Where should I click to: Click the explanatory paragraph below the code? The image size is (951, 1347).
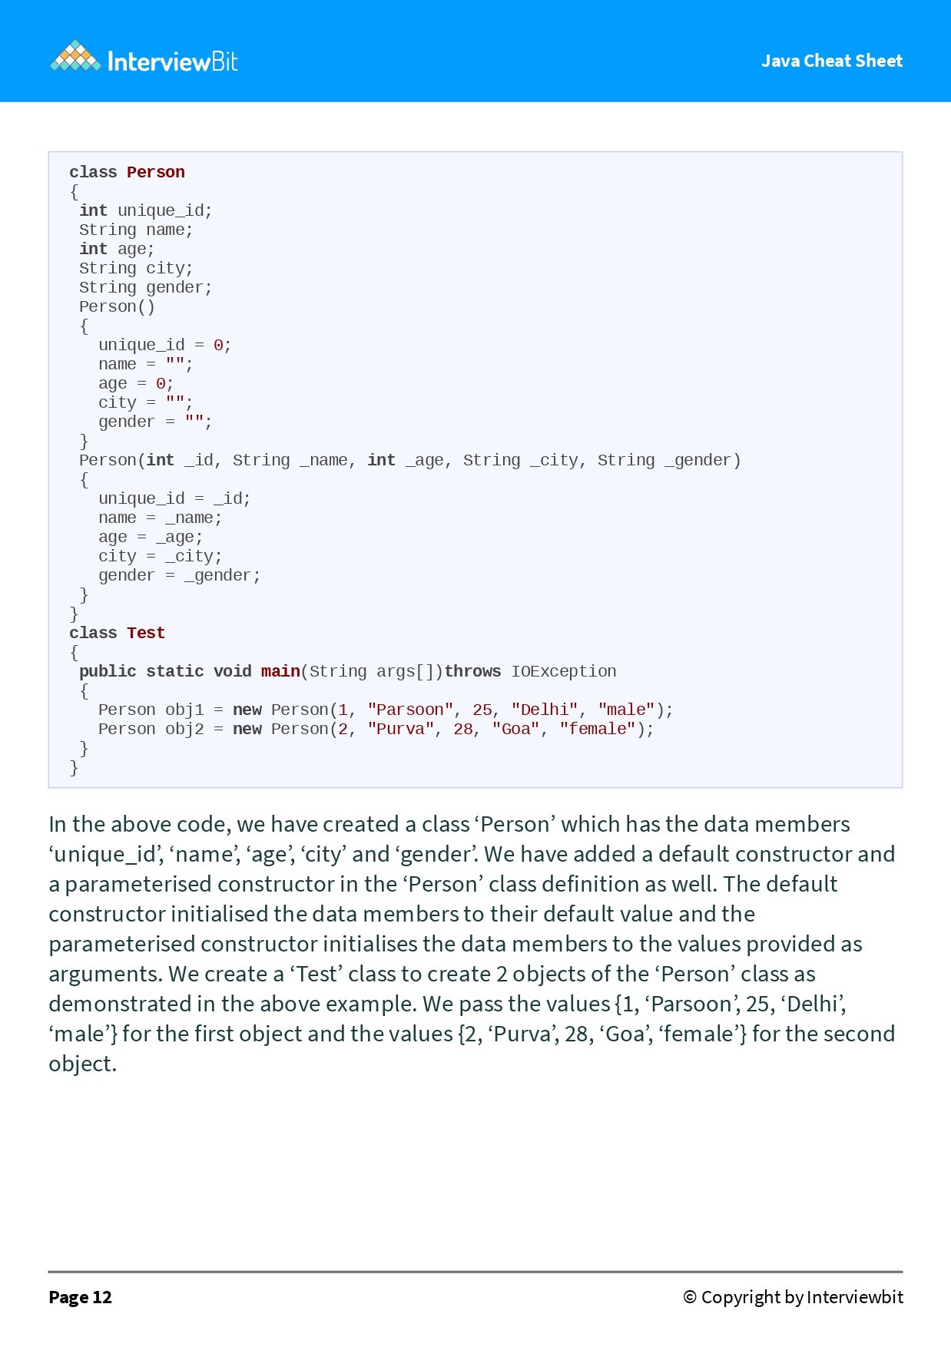pos(472,944)
